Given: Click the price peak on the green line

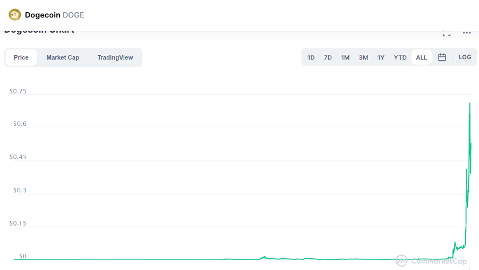Looking at the screenshot, I should click(470, 103).
